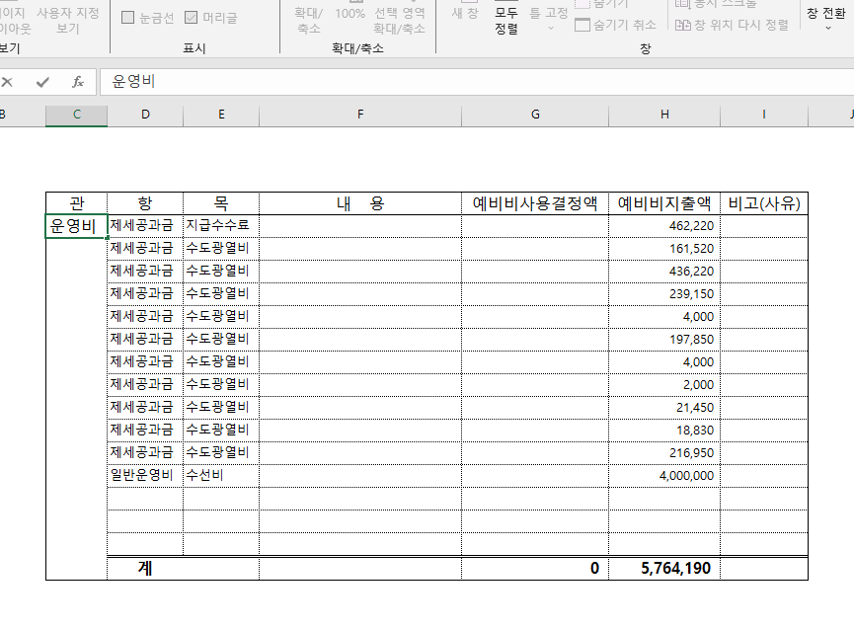Viewport: 854px width, 629px height.
Task: Click the 숨기기 취소 unhide button
Action: (615, 25)
